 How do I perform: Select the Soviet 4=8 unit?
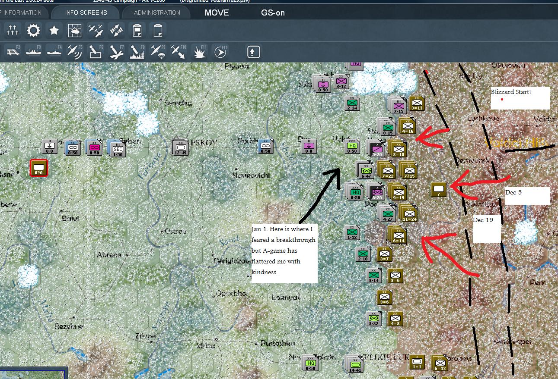395,319
